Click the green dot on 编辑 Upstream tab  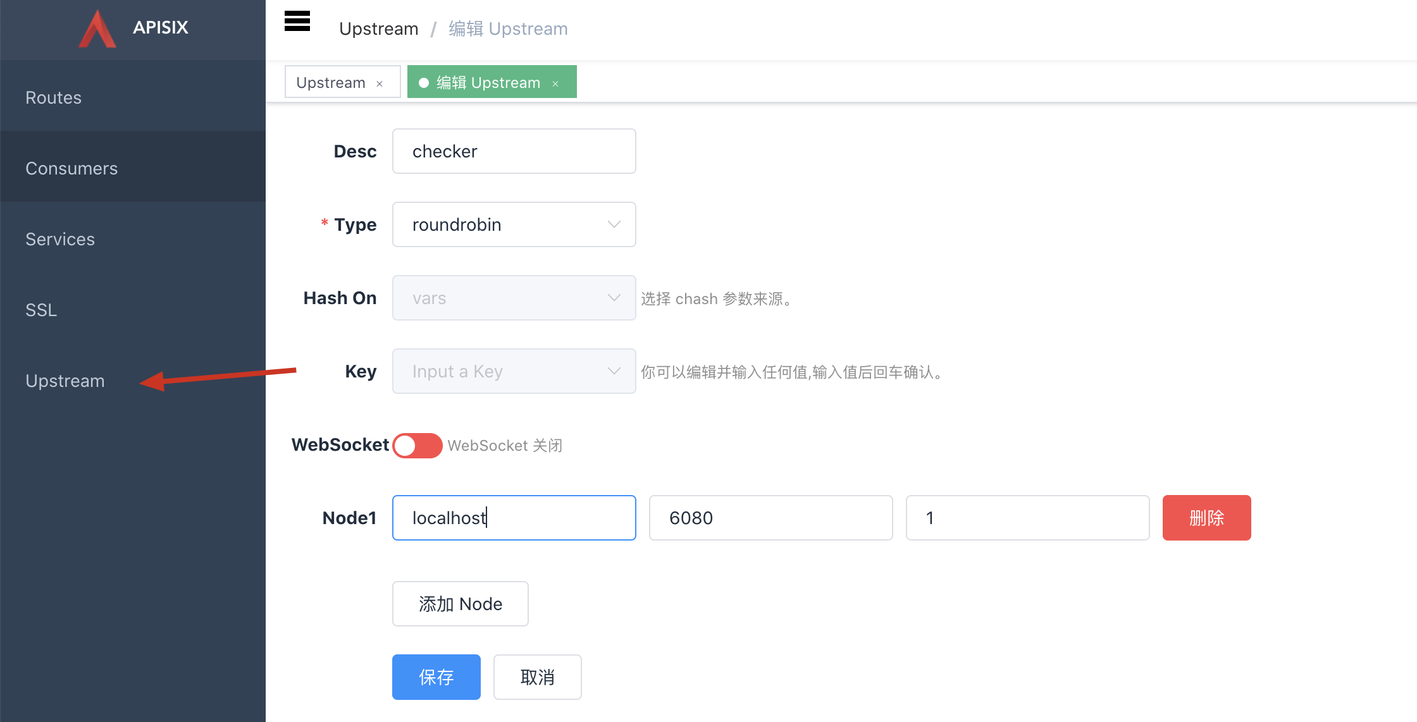click(423, 82)
